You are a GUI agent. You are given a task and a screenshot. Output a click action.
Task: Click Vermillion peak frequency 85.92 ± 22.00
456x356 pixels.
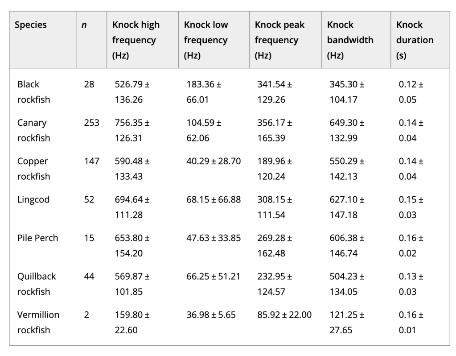tap(283, 315)
